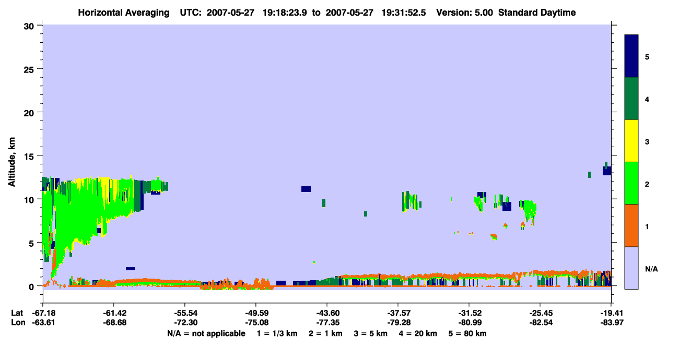
Task: Click the latitude value -19.41
Action: click(611, 313)
